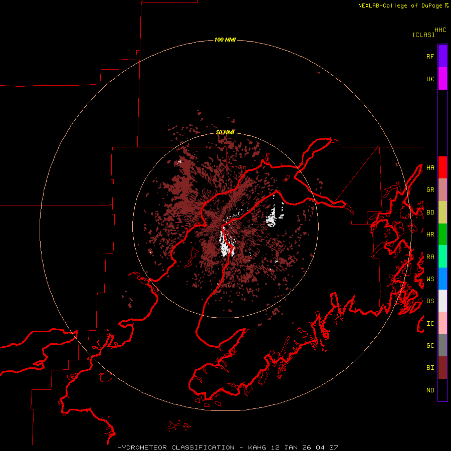This screenshot has width=451, height=451.
Task: Click the WS blue legend swatch
Action: 442,279
